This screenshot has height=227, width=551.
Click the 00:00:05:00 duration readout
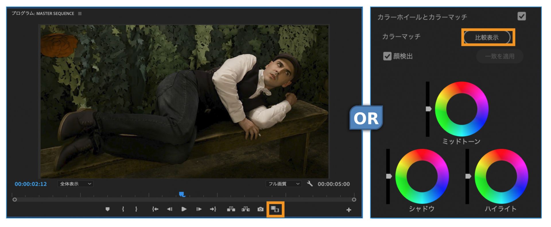[334, 184]
